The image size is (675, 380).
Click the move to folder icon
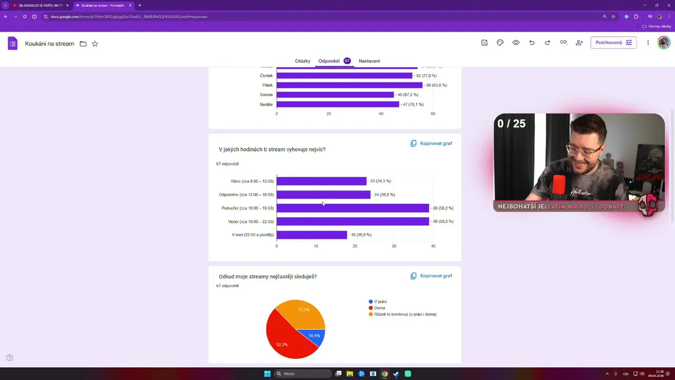tap(83, 44)
